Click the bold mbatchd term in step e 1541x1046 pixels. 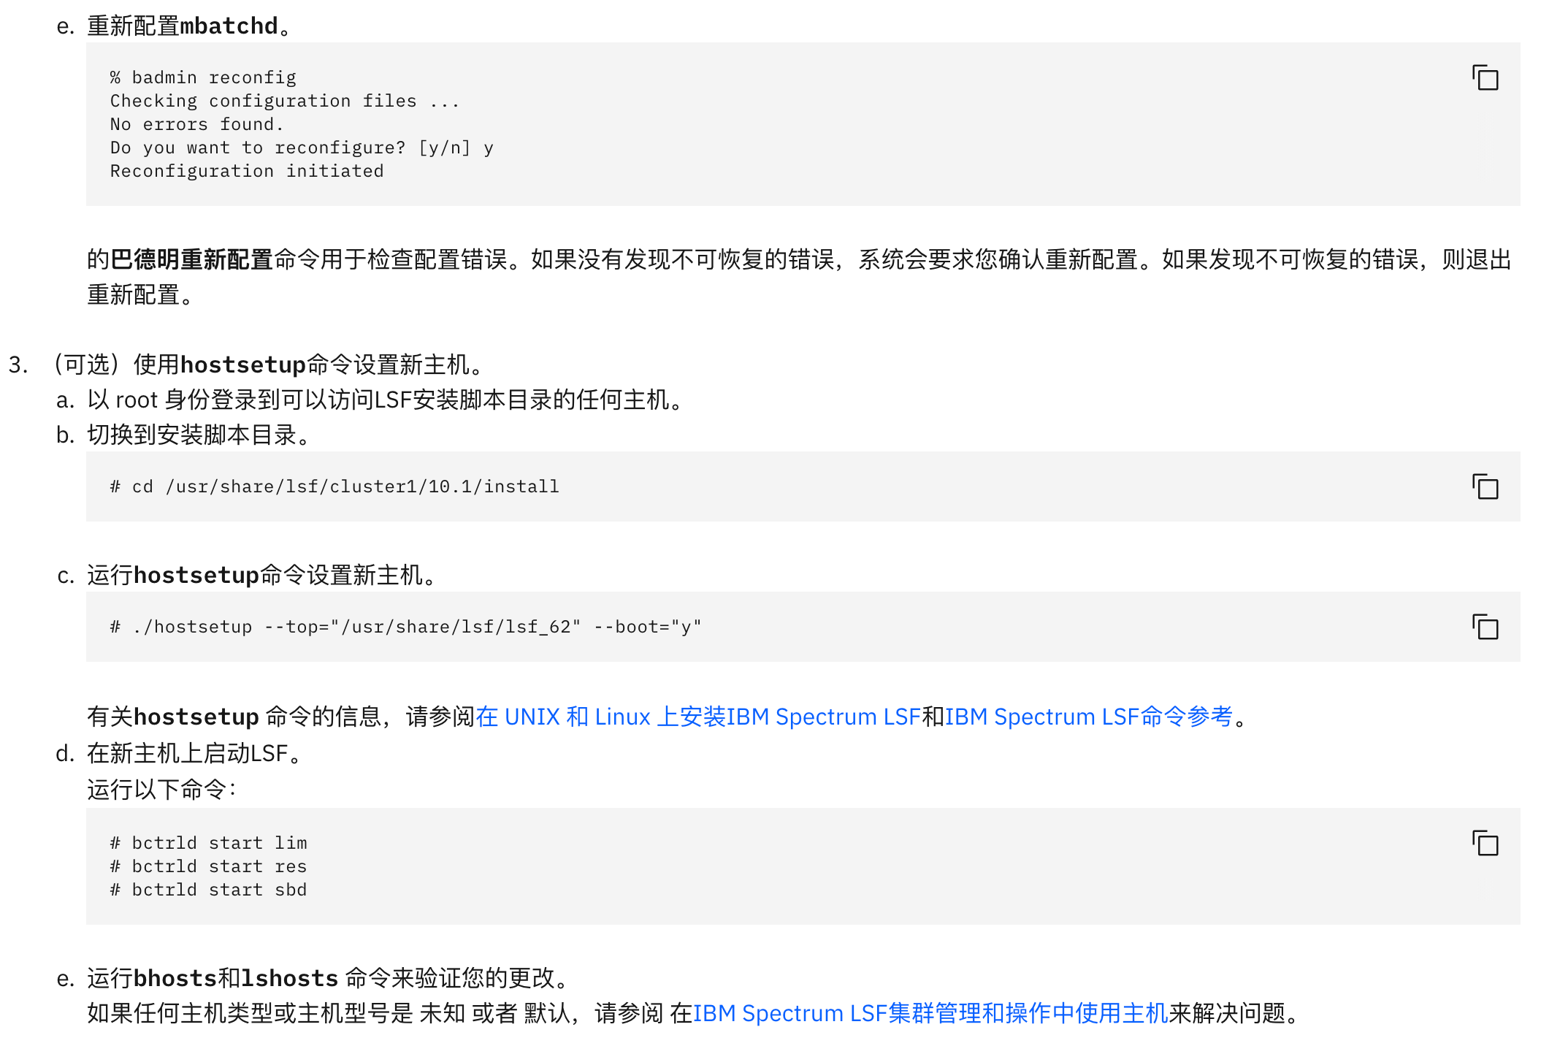229,26
